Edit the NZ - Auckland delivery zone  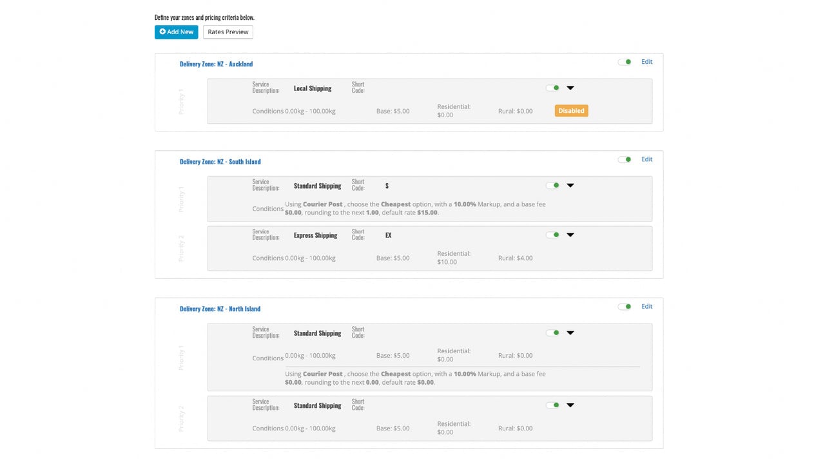[x=646, y=62]
